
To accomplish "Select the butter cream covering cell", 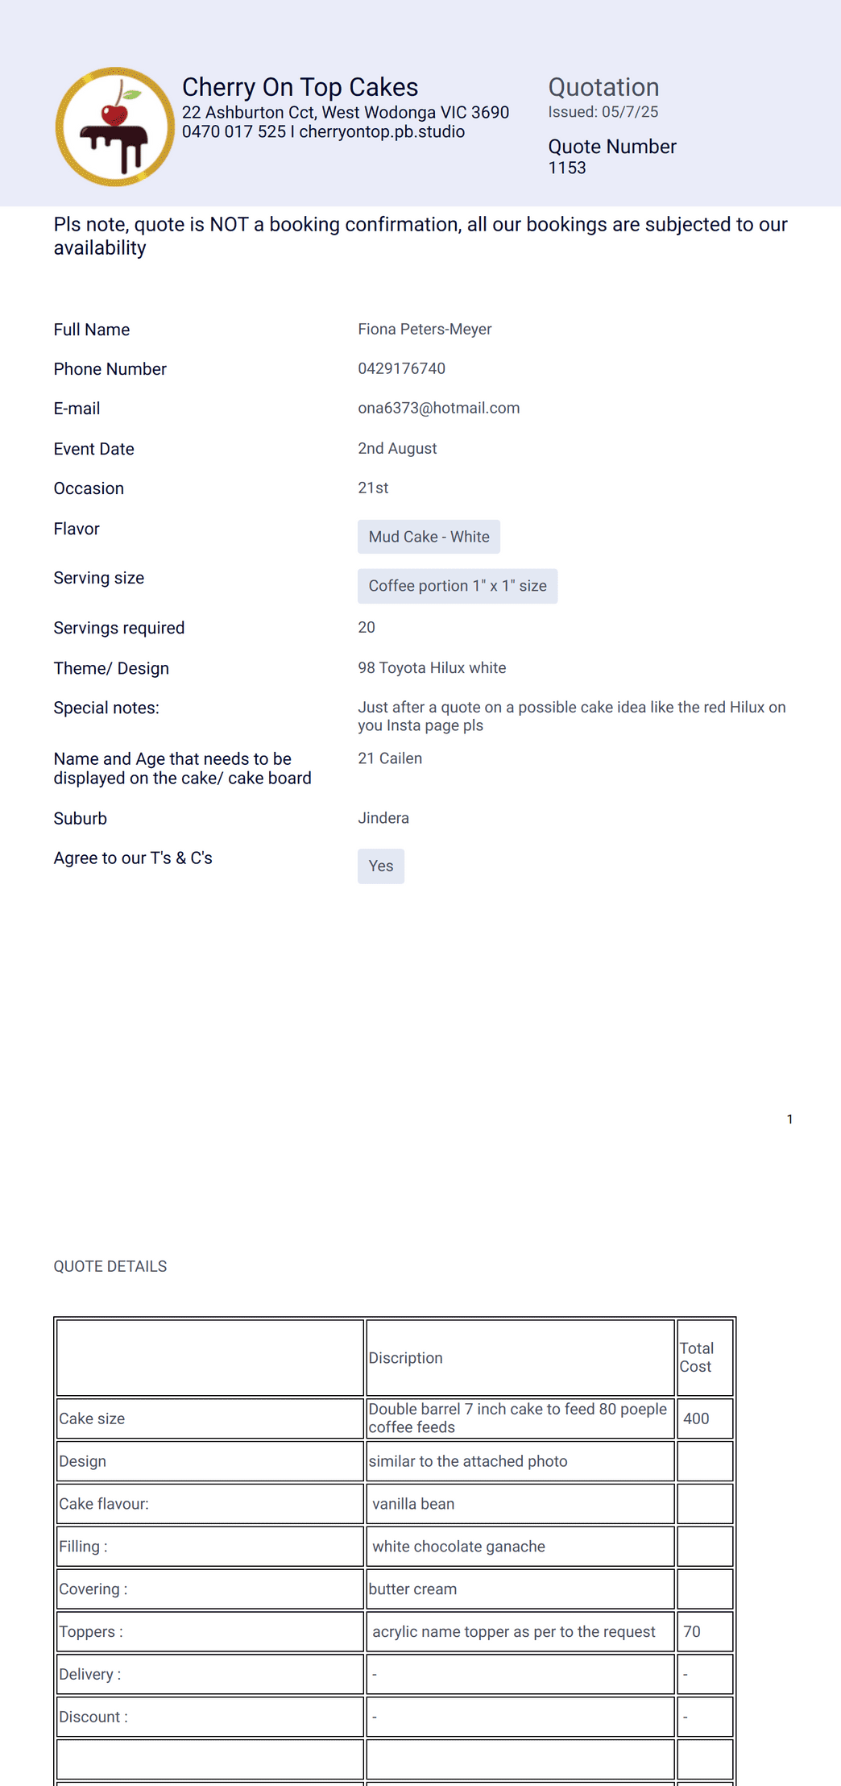I will click(x=520, y=1589).
